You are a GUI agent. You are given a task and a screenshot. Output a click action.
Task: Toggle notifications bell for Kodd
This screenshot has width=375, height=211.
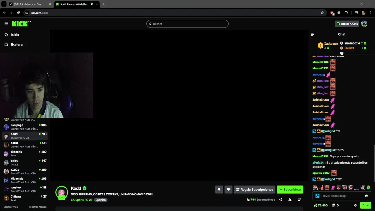click(x=219, y=190)
